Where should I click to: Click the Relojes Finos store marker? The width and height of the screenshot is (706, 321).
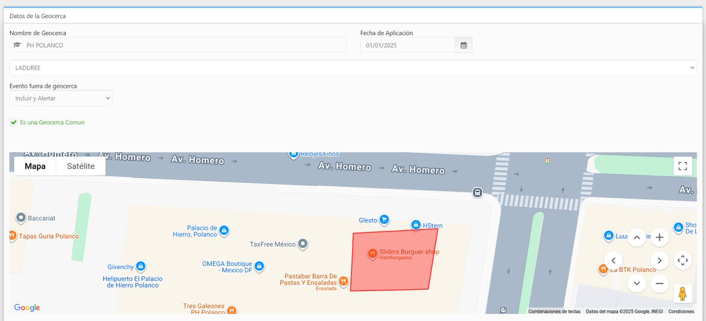pos(294,154)
